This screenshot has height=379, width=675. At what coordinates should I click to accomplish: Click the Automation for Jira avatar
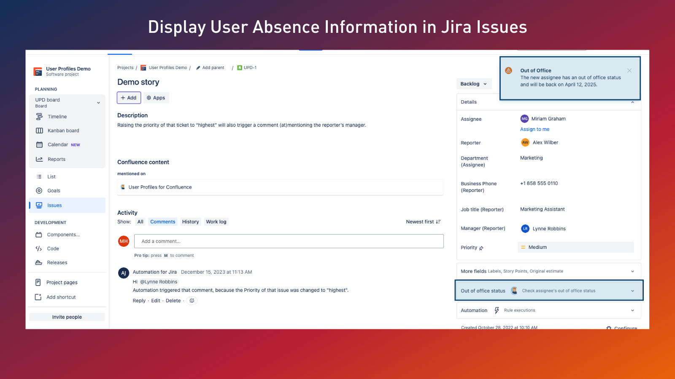124,273
